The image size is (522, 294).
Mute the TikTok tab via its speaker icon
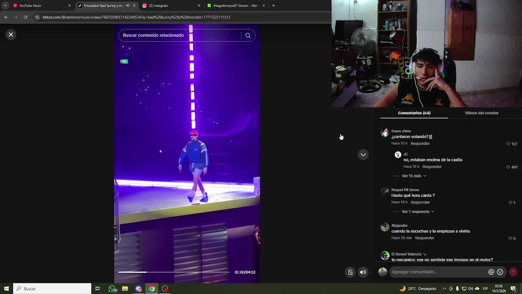(x=128, y=6)
